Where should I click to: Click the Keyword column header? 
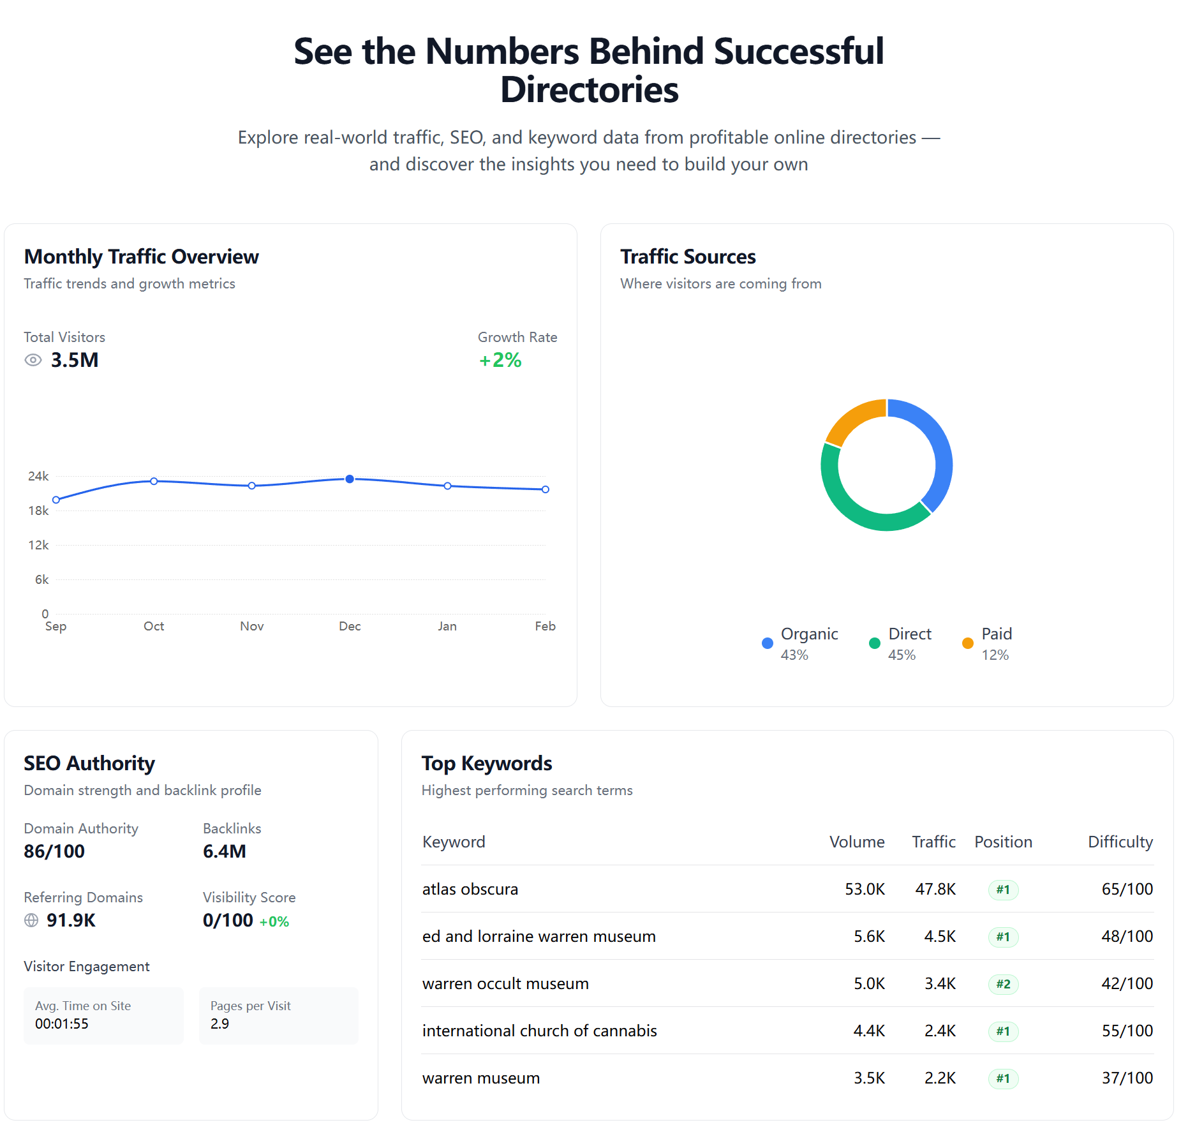[454, 842]
